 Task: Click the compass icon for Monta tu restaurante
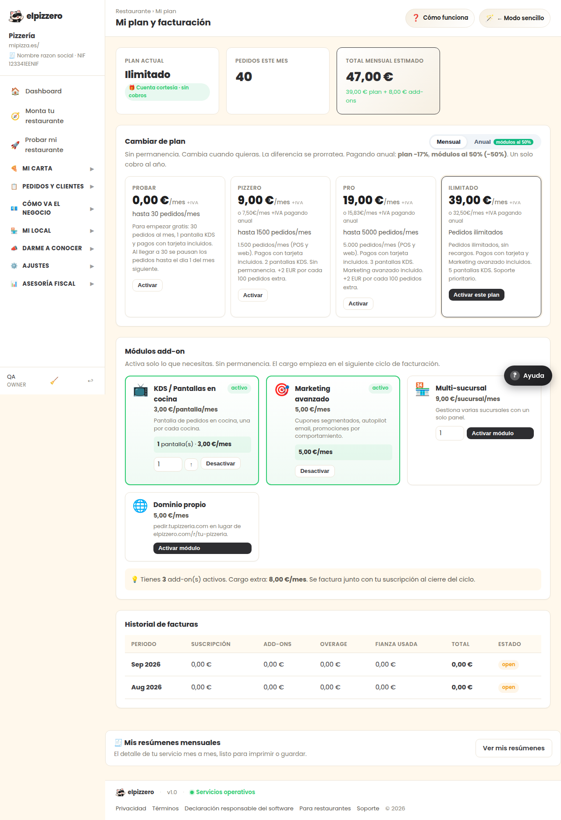click(15, 116)
